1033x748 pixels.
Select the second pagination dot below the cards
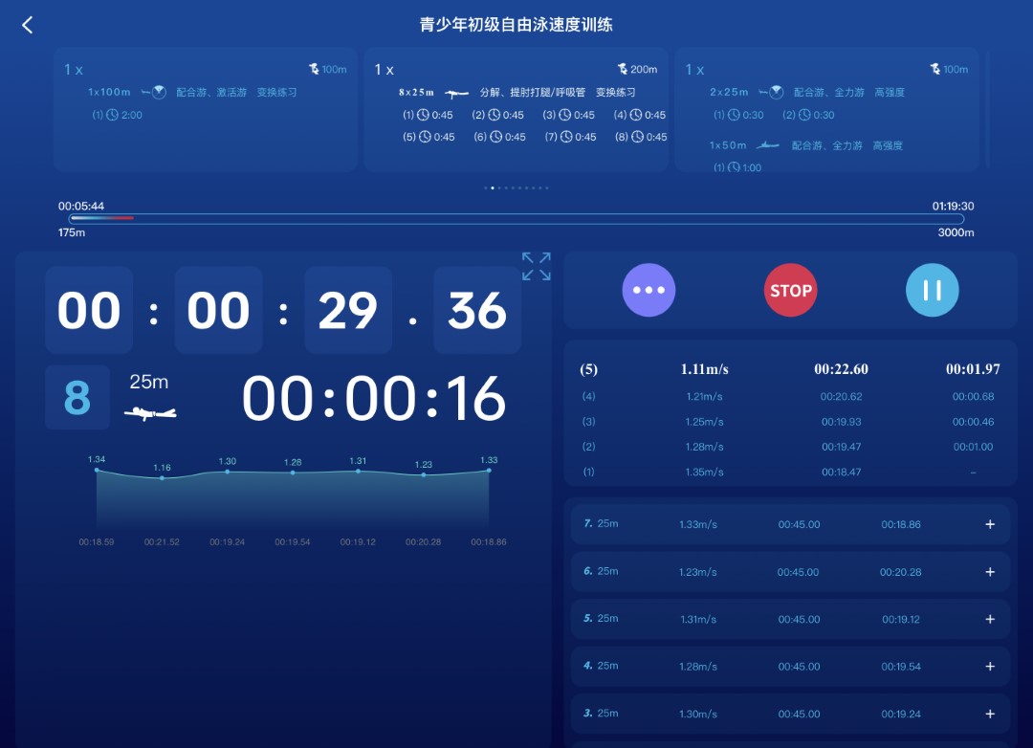tap(493, 187)
